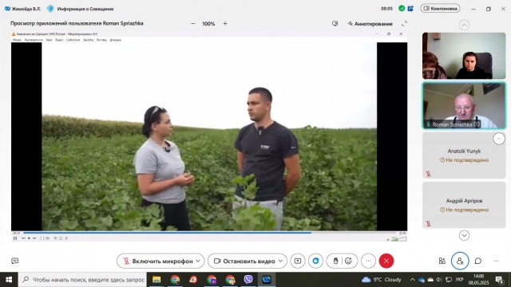Open the participants panel icon
511x287 pixels.
coord(460,261)
